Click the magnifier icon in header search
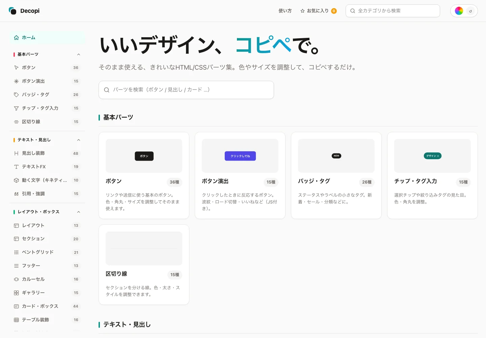The width and height of the screenshot is (486, 338). point(353,11)
